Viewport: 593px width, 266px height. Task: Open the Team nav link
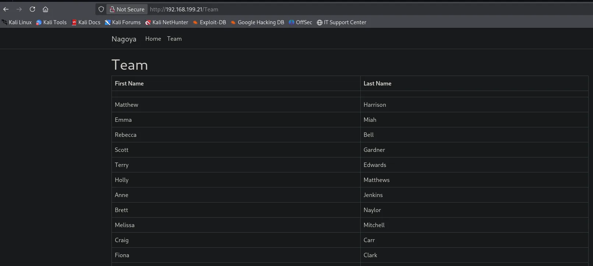tap(174, 39)
